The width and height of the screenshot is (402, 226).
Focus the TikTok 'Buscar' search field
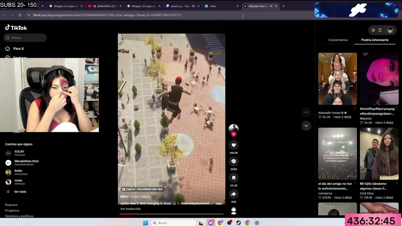pos(25,38)
